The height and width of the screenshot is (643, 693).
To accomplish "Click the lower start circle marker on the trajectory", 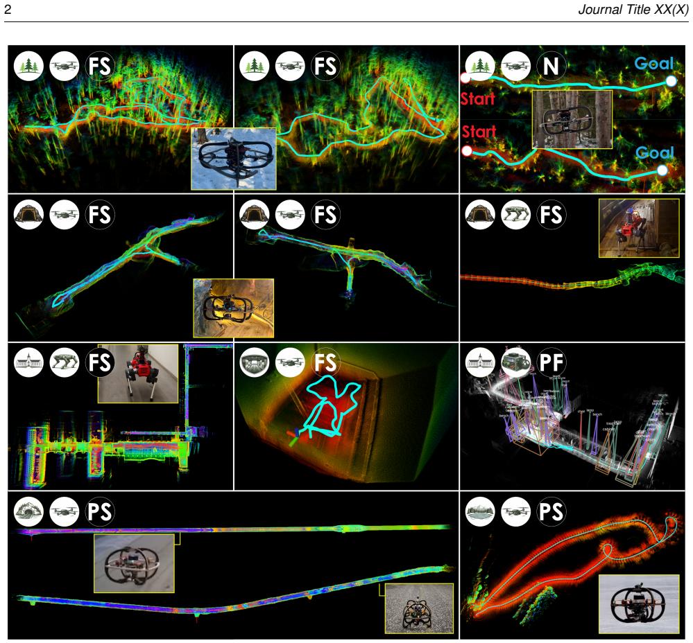I will point(467,151).
